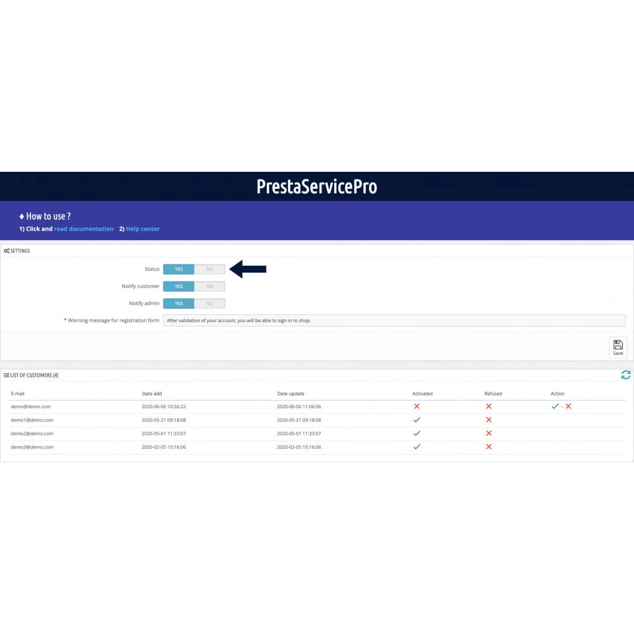The width and height of the screenshot is (634, 634).
Task: Refuse demo@demo.com with red X action
Action: [568, 406]
